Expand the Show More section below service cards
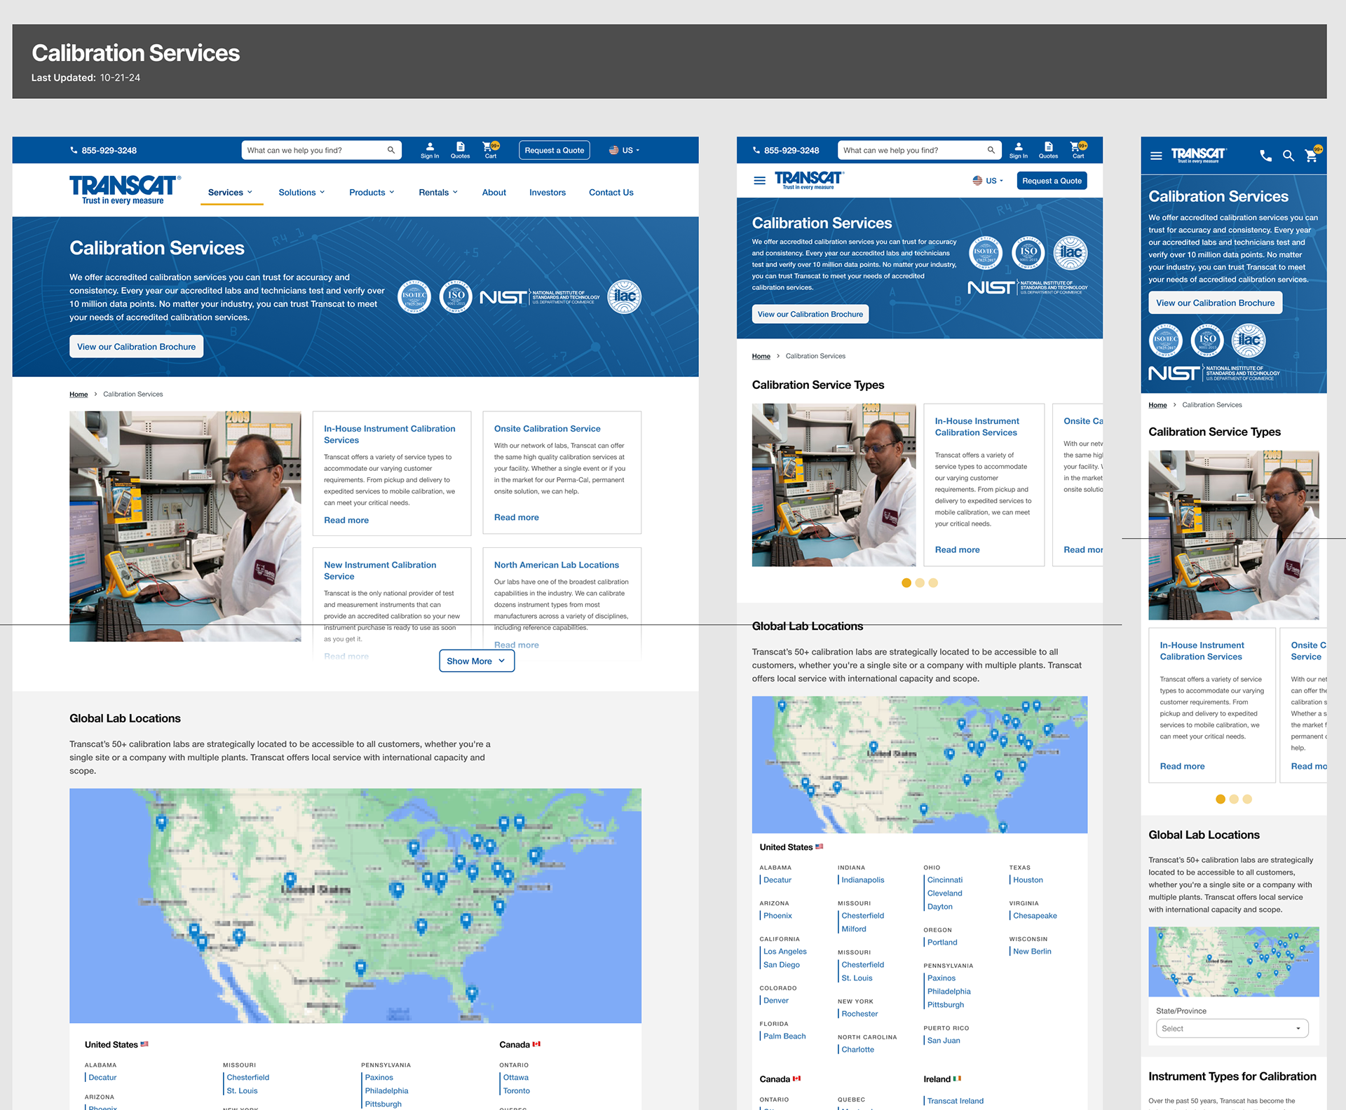This screenshot has width=1346, height=1110. point(476,661)
